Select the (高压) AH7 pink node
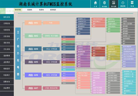This screenshot has height=96, width=138. point(33,88)
